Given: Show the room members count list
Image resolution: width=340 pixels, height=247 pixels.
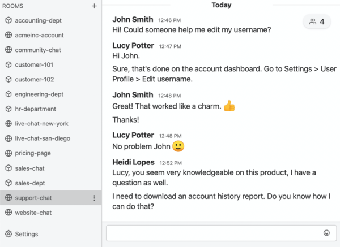Looking at the screenshot, I should pos(317,22).
